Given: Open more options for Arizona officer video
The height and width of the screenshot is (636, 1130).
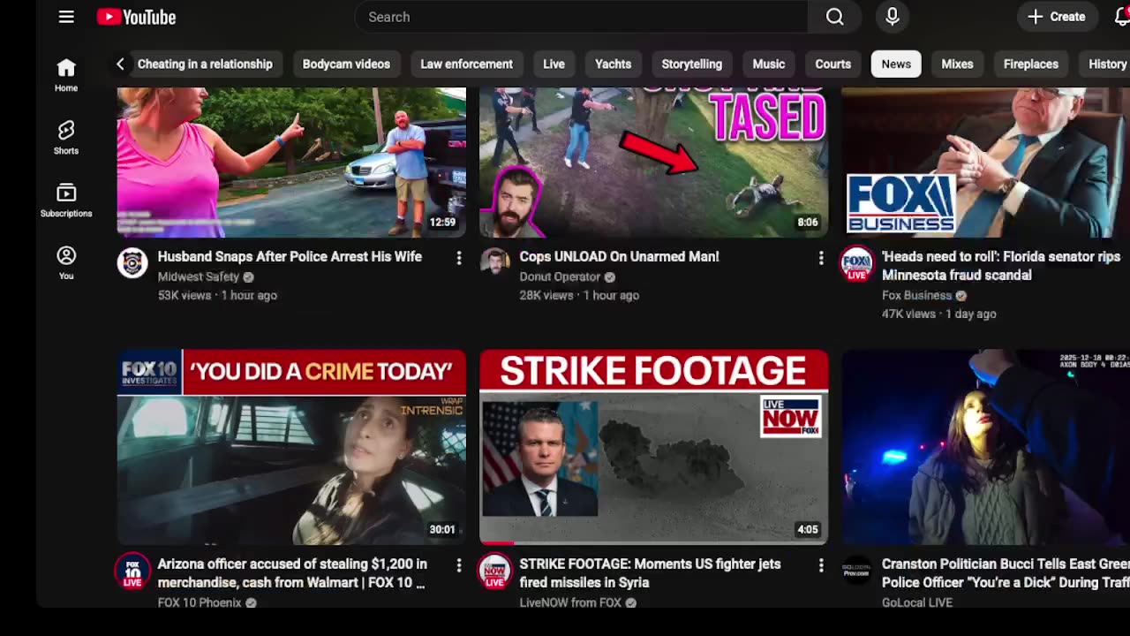Looking at the screenshot, I should [x=458, y=565].
